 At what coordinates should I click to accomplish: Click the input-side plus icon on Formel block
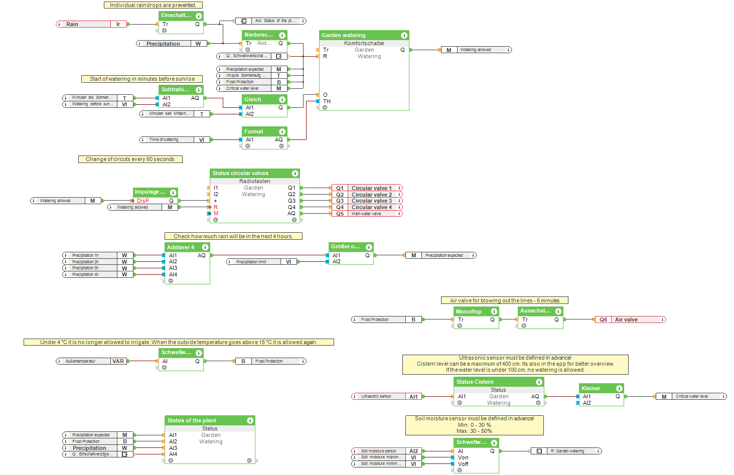point(247,146)
